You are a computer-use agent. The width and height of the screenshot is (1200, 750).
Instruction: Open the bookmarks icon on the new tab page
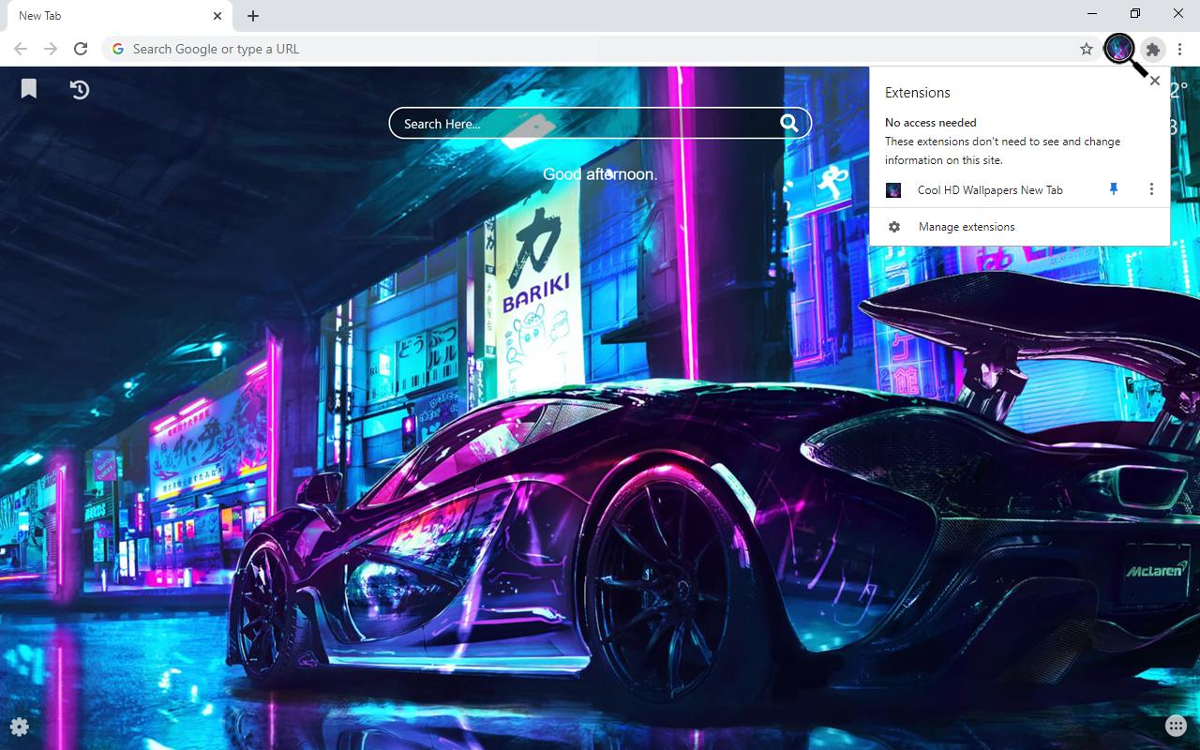(x=29, y=88)
